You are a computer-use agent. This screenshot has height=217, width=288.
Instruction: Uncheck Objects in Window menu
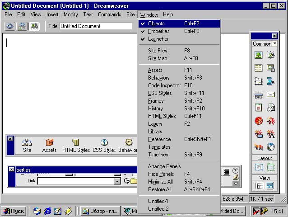click(179, 24)
